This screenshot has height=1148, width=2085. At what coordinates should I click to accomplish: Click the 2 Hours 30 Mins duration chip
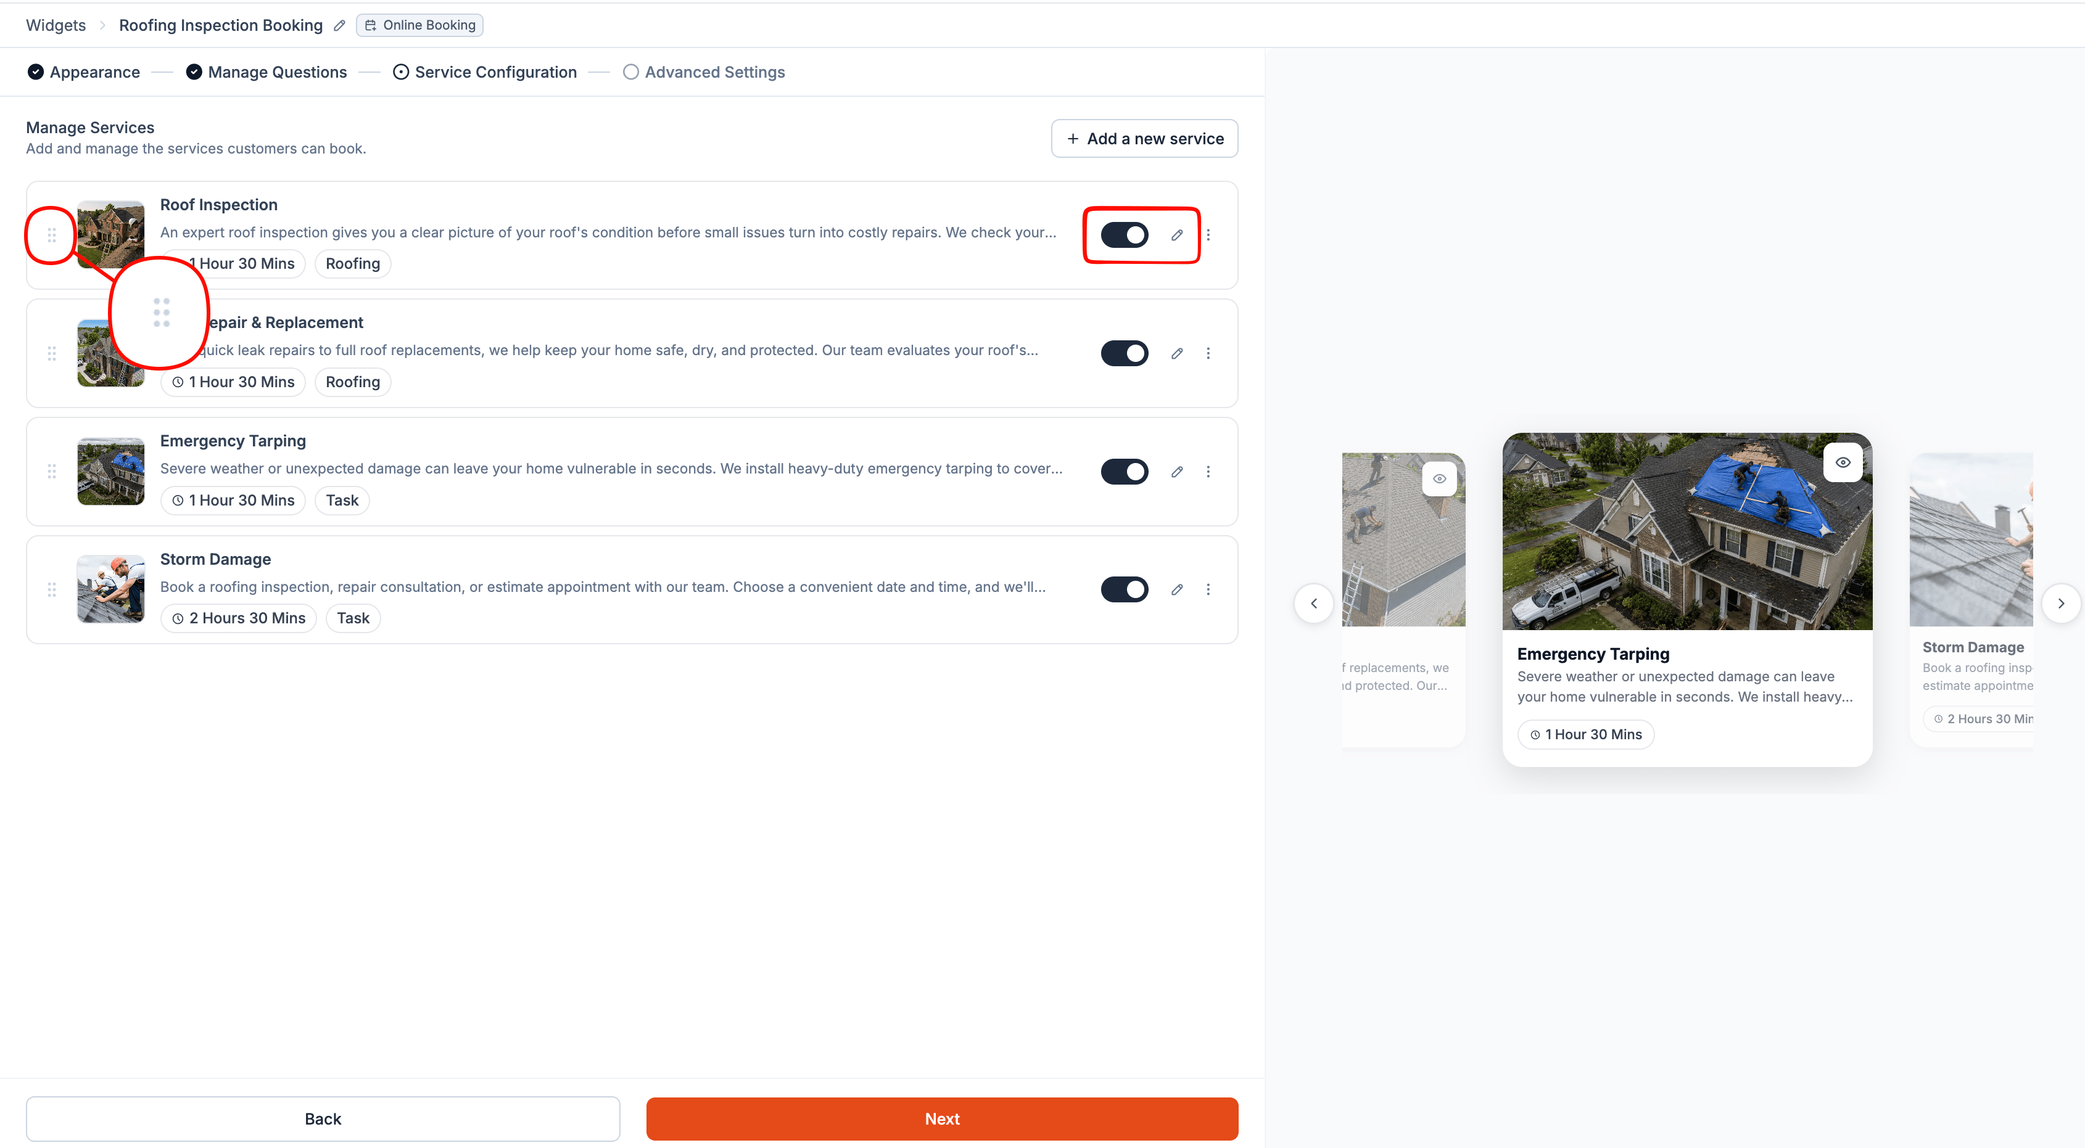[x=239, y=619]
